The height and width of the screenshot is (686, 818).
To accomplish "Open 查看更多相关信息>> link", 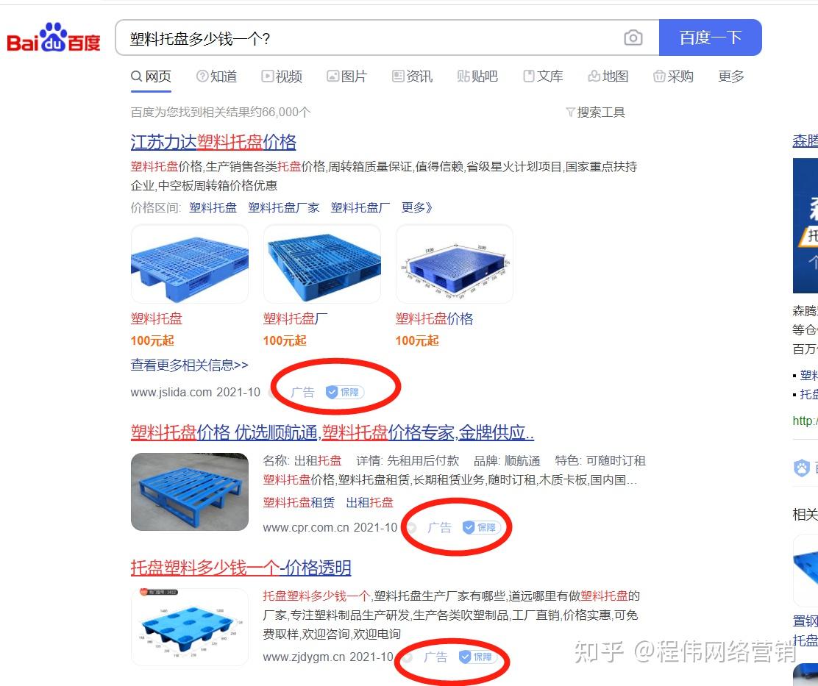I will click(x=189, y=365).
